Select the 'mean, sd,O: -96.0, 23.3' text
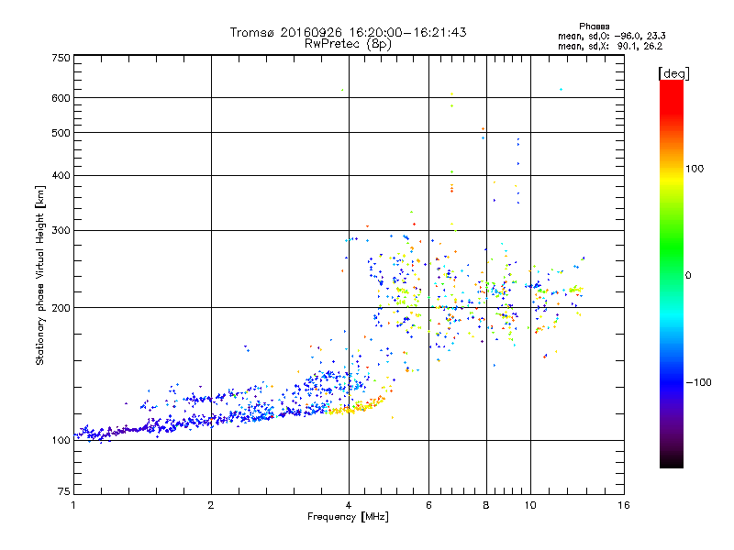The height and width of the screenshot is (550, 734). [x=611, y=36]
